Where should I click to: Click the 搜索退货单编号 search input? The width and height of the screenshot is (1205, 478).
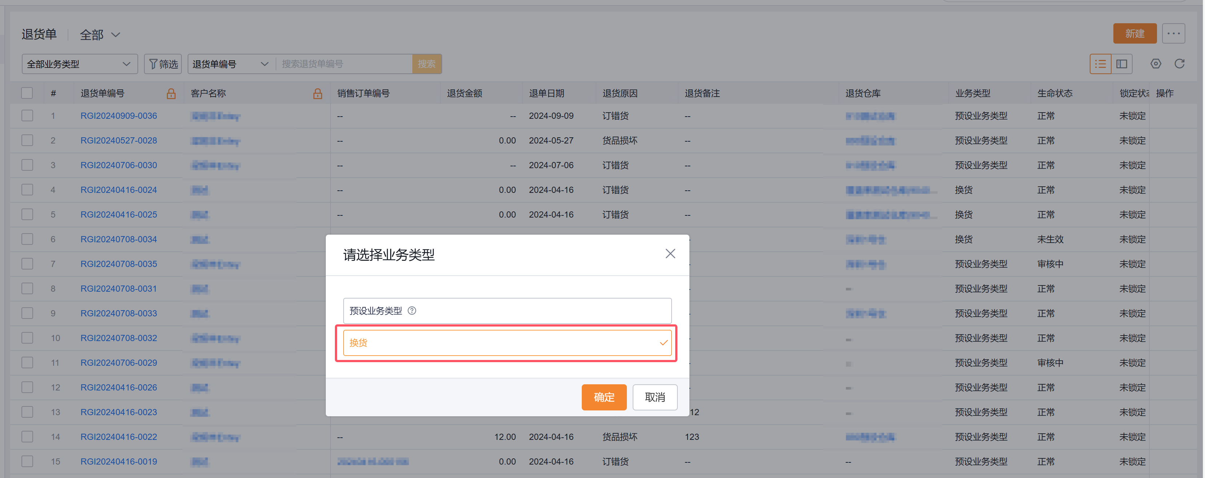tap(345, 64)
